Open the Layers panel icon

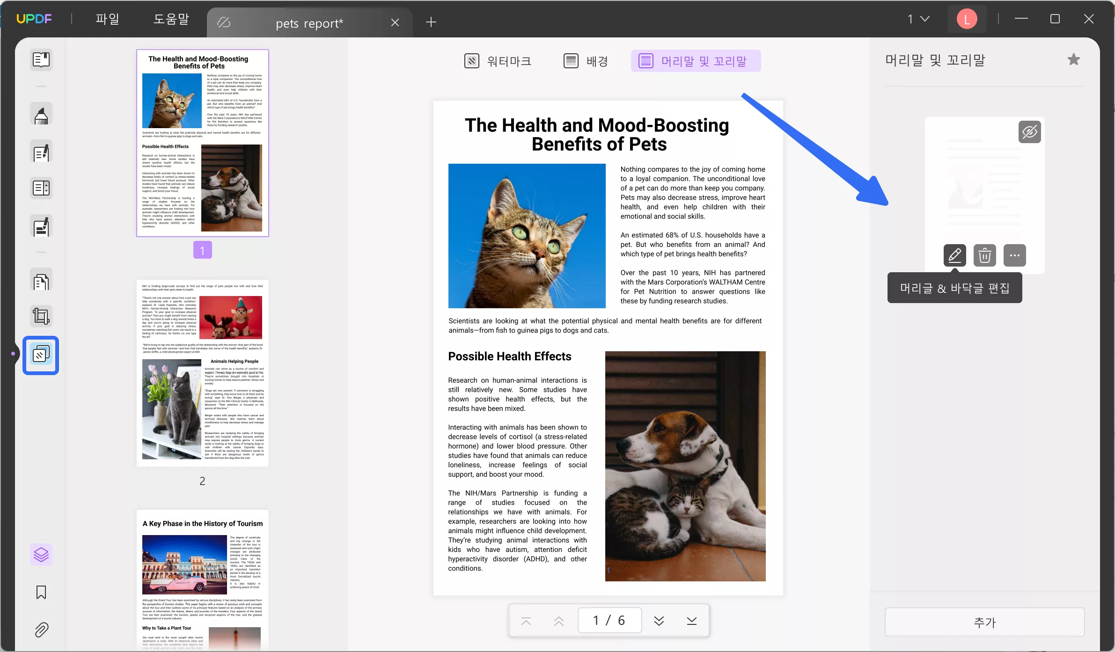[41, 555]
